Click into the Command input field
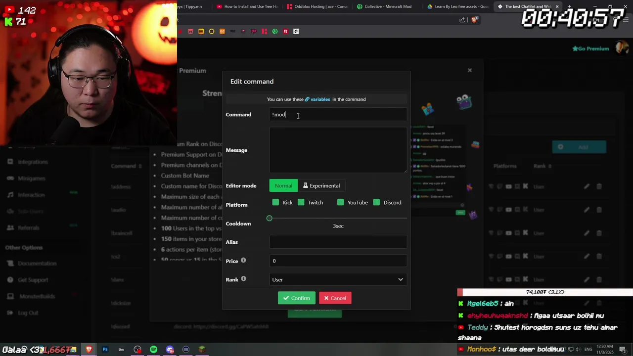Viewport: 633px width, 356px height. click(338, 115)
